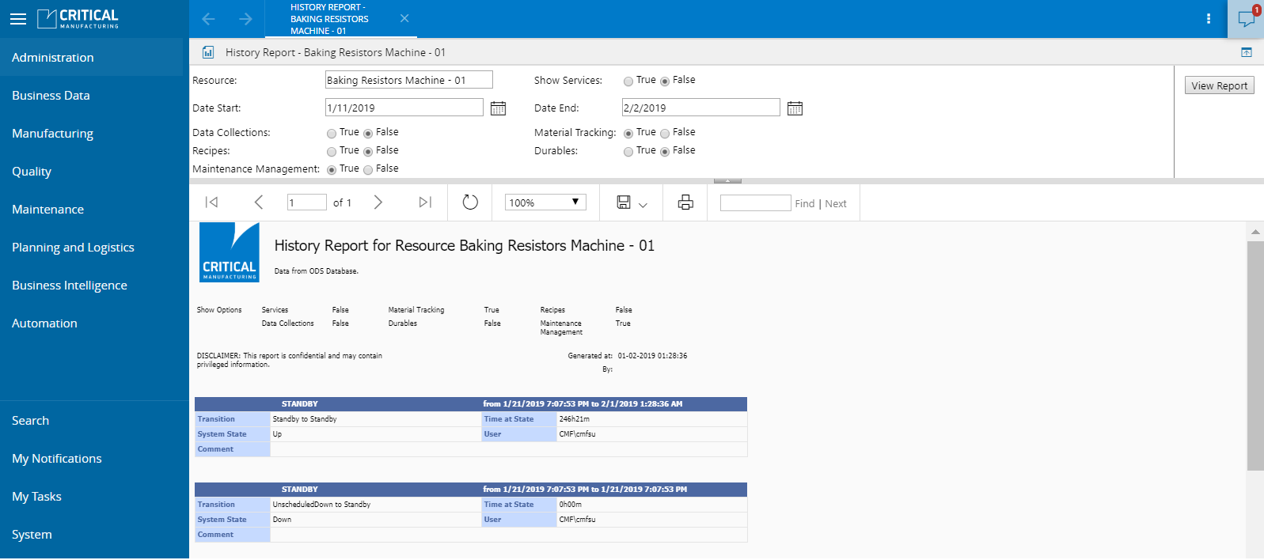
Task: Open the Manufacturing menu item
Action: [52, 134]
